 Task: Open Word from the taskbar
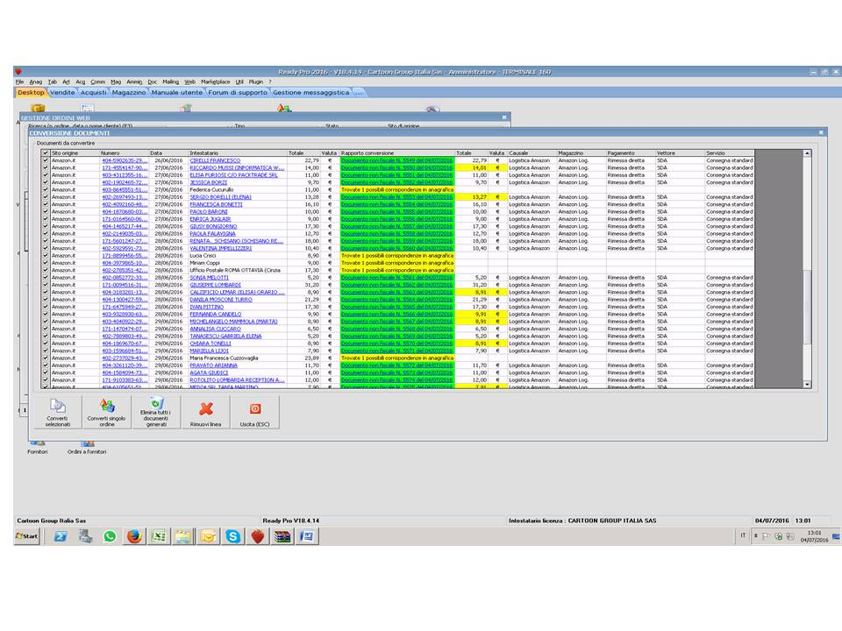pos(307,536)
